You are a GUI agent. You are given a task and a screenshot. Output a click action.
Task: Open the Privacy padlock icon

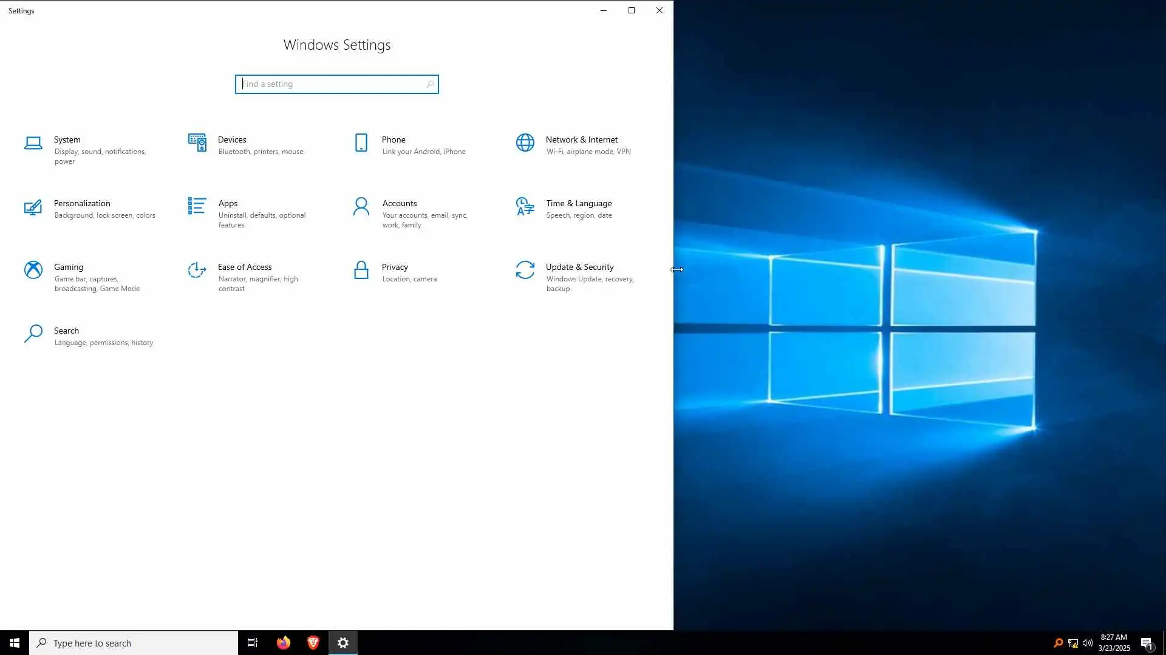click(361, 270)
